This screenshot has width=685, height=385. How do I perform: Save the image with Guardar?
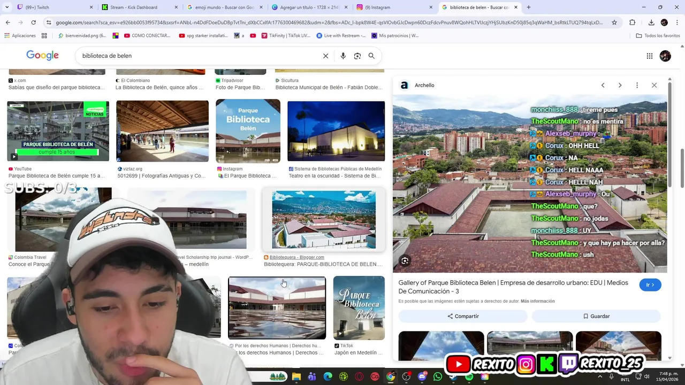596,316
